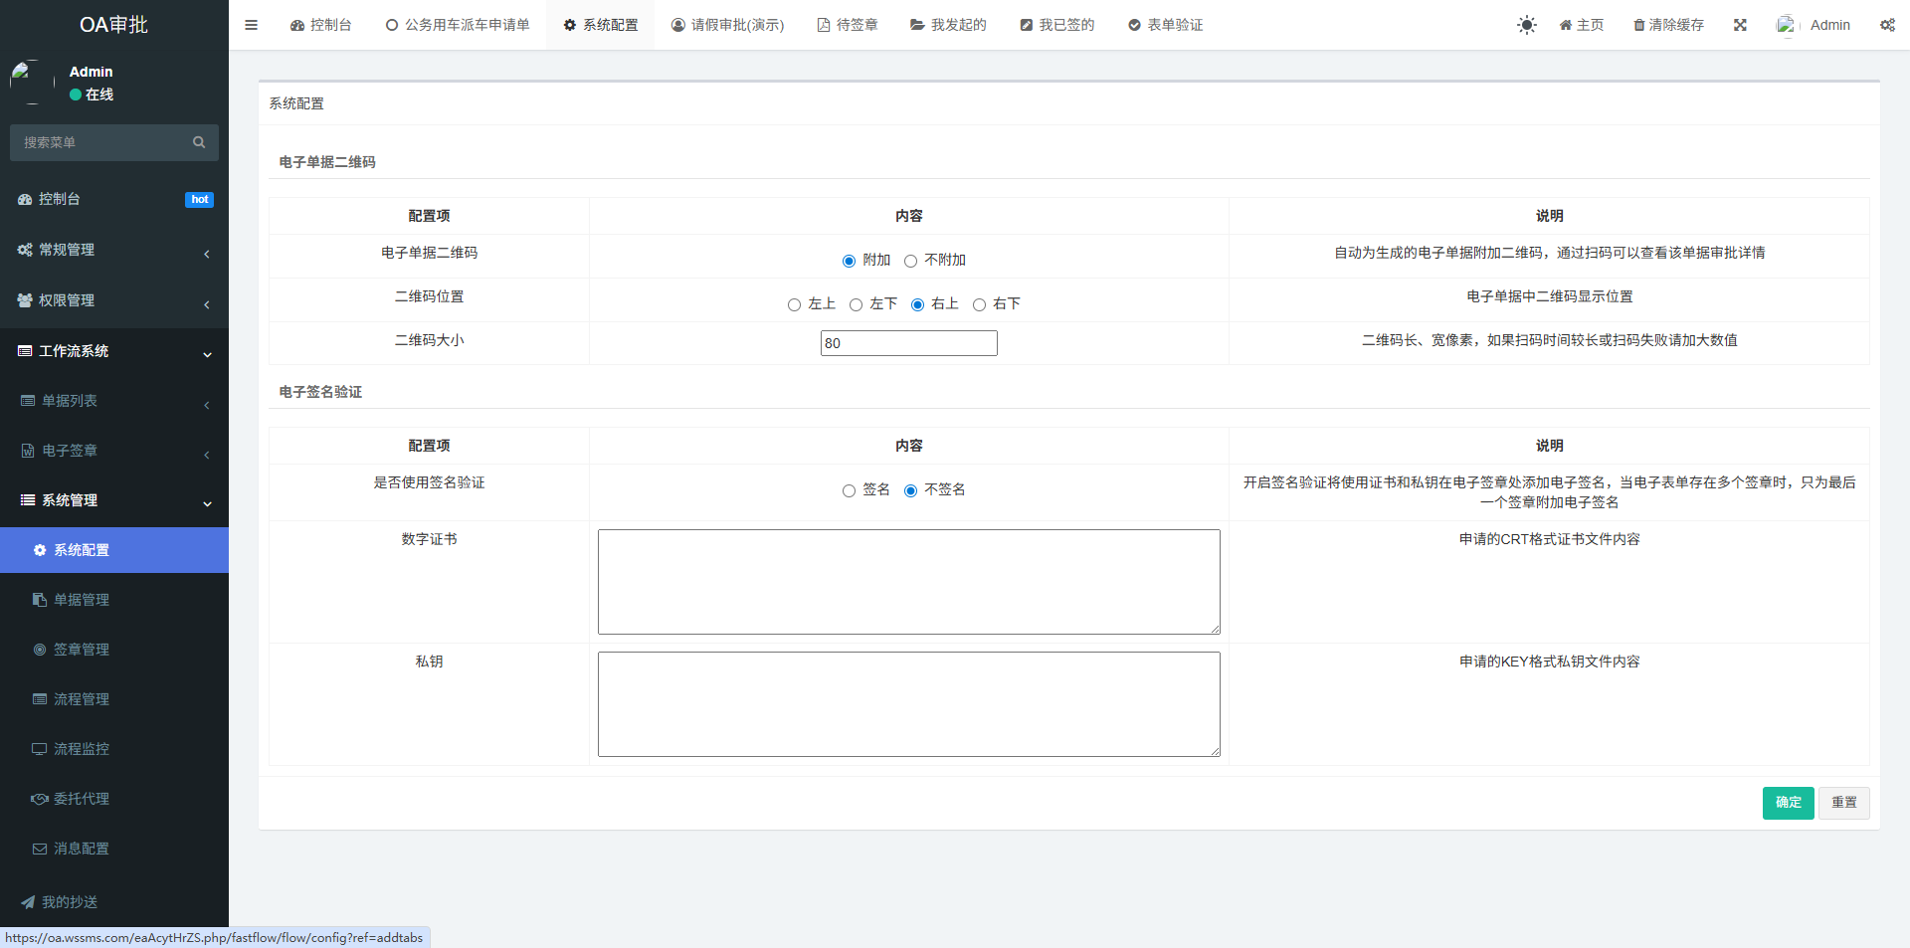
Task: Expand the 权限管理 sidebar menu
Action: (x=114, y=300)
